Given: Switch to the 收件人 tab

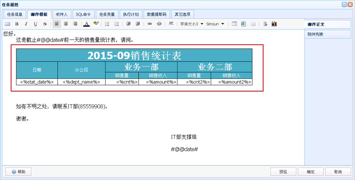Looking at the screenshot, I should tap(62, 14).
